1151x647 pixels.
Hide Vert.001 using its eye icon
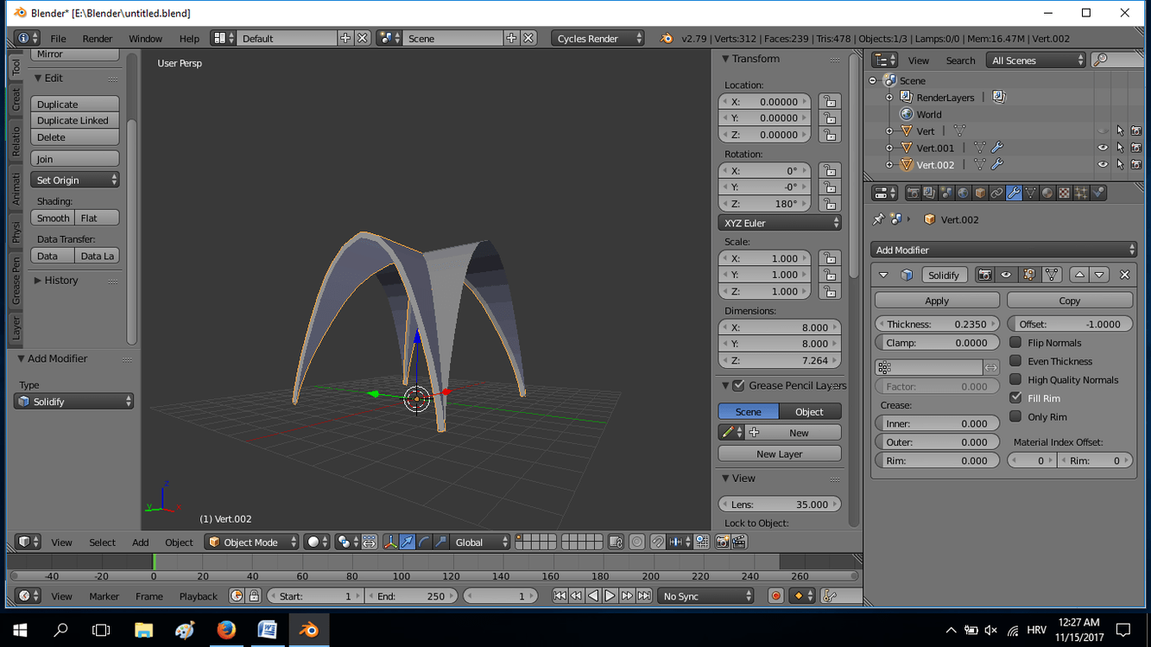click(1103, 148)
